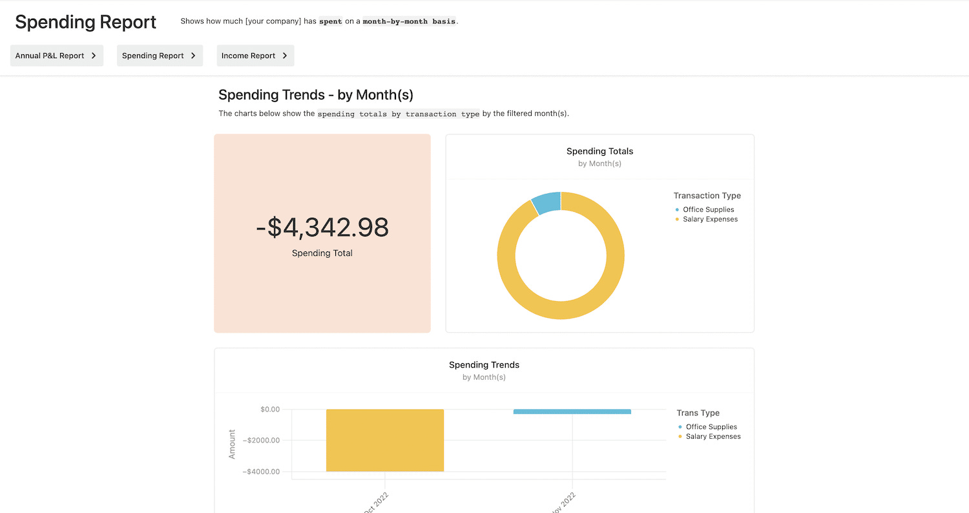Click the yellow dot for Salary Expenses in the bar legend

[680, 437]
